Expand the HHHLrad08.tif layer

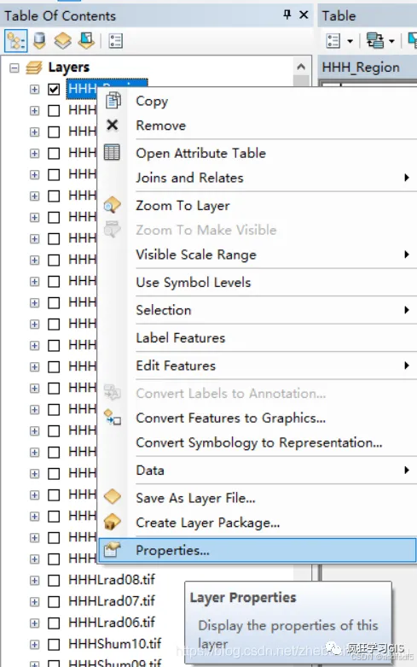34,580
